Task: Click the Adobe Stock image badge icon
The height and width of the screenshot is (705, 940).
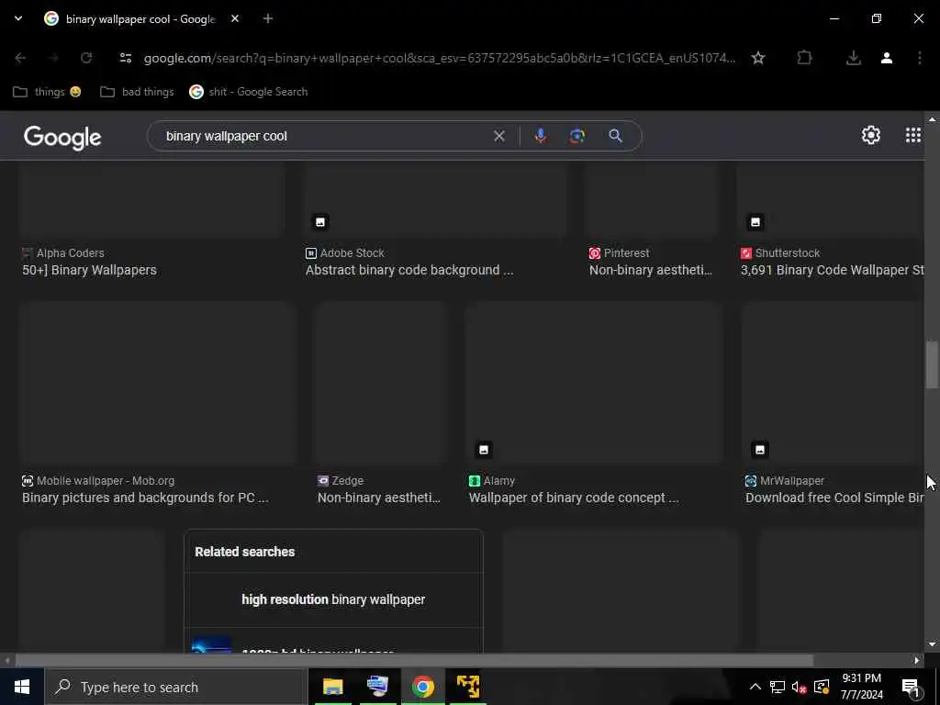Action: [320, 222]
